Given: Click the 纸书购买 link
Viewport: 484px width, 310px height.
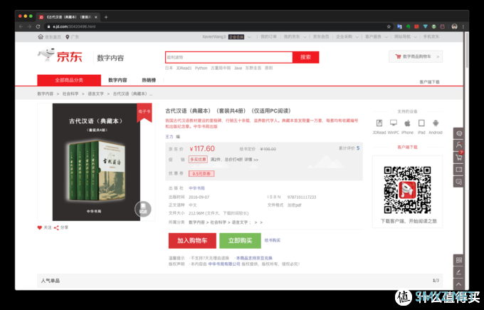Looking at the screenshot, I should tap(272, 240).
